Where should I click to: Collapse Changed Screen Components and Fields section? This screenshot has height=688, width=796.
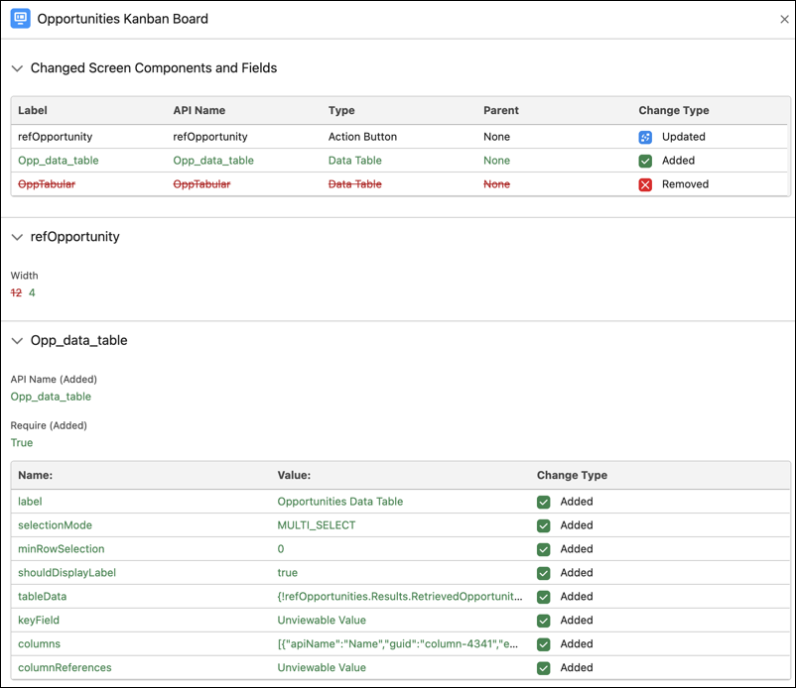(17, 68)
